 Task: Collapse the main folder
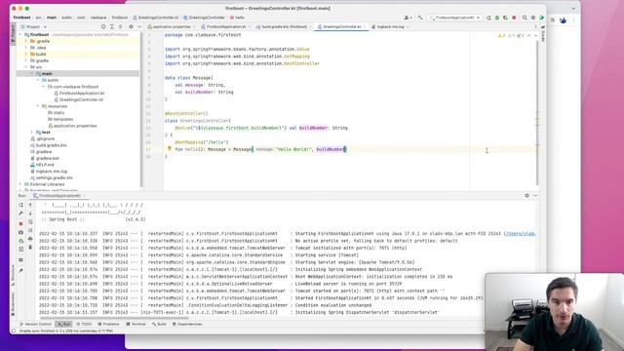tap(32, 74)
